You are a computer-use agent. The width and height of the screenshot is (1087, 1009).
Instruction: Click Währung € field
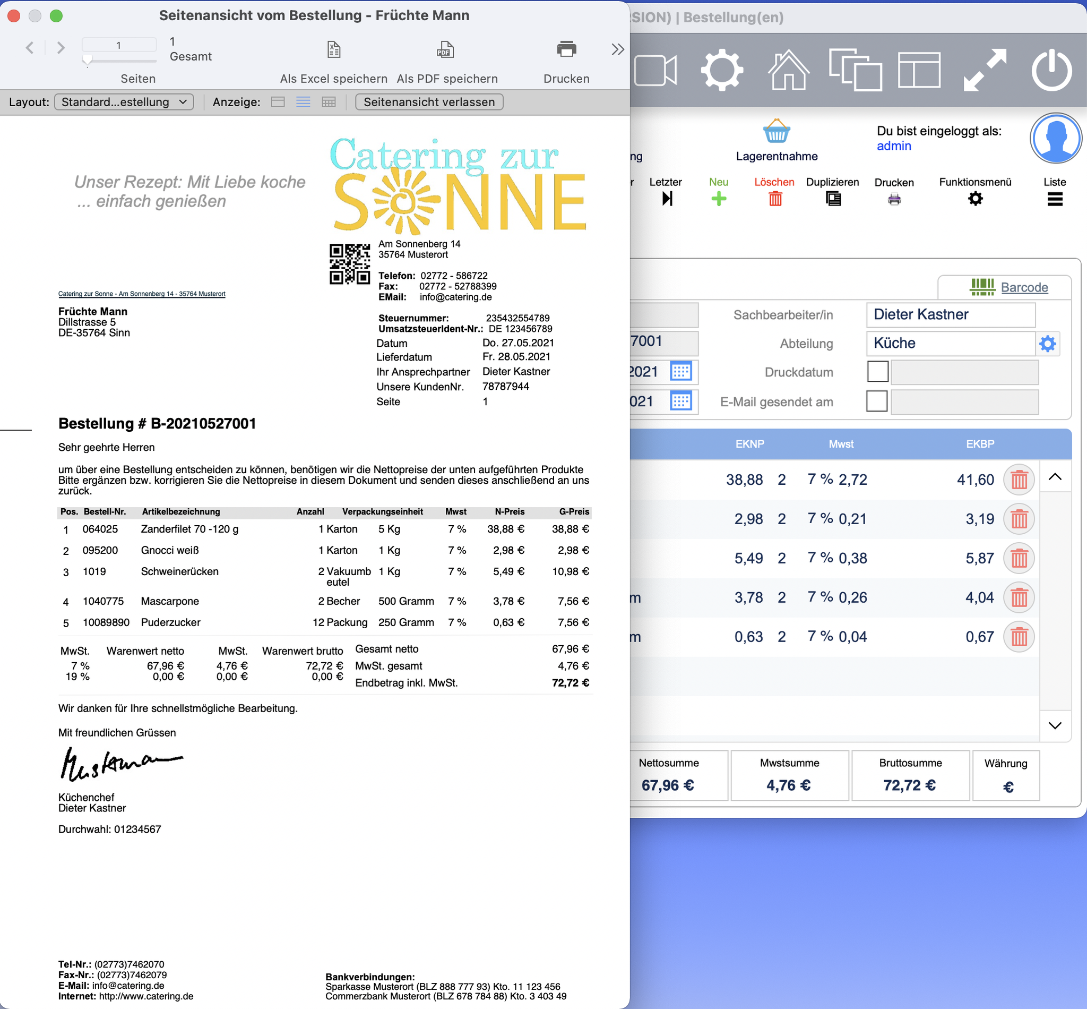(1008, 787)
